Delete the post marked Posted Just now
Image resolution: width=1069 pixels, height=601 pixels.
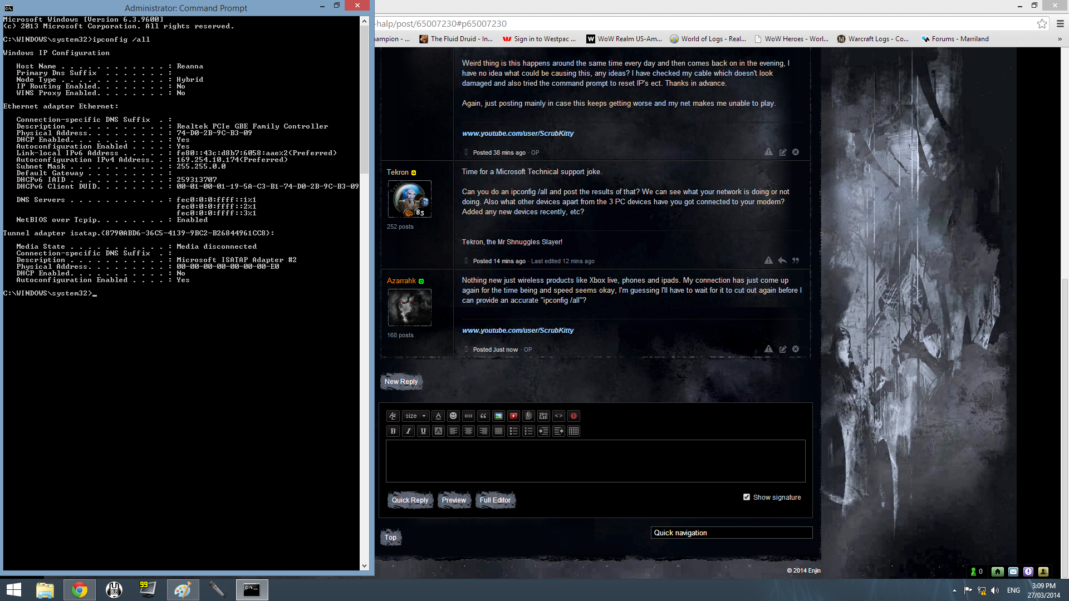(x=796, y=349)
